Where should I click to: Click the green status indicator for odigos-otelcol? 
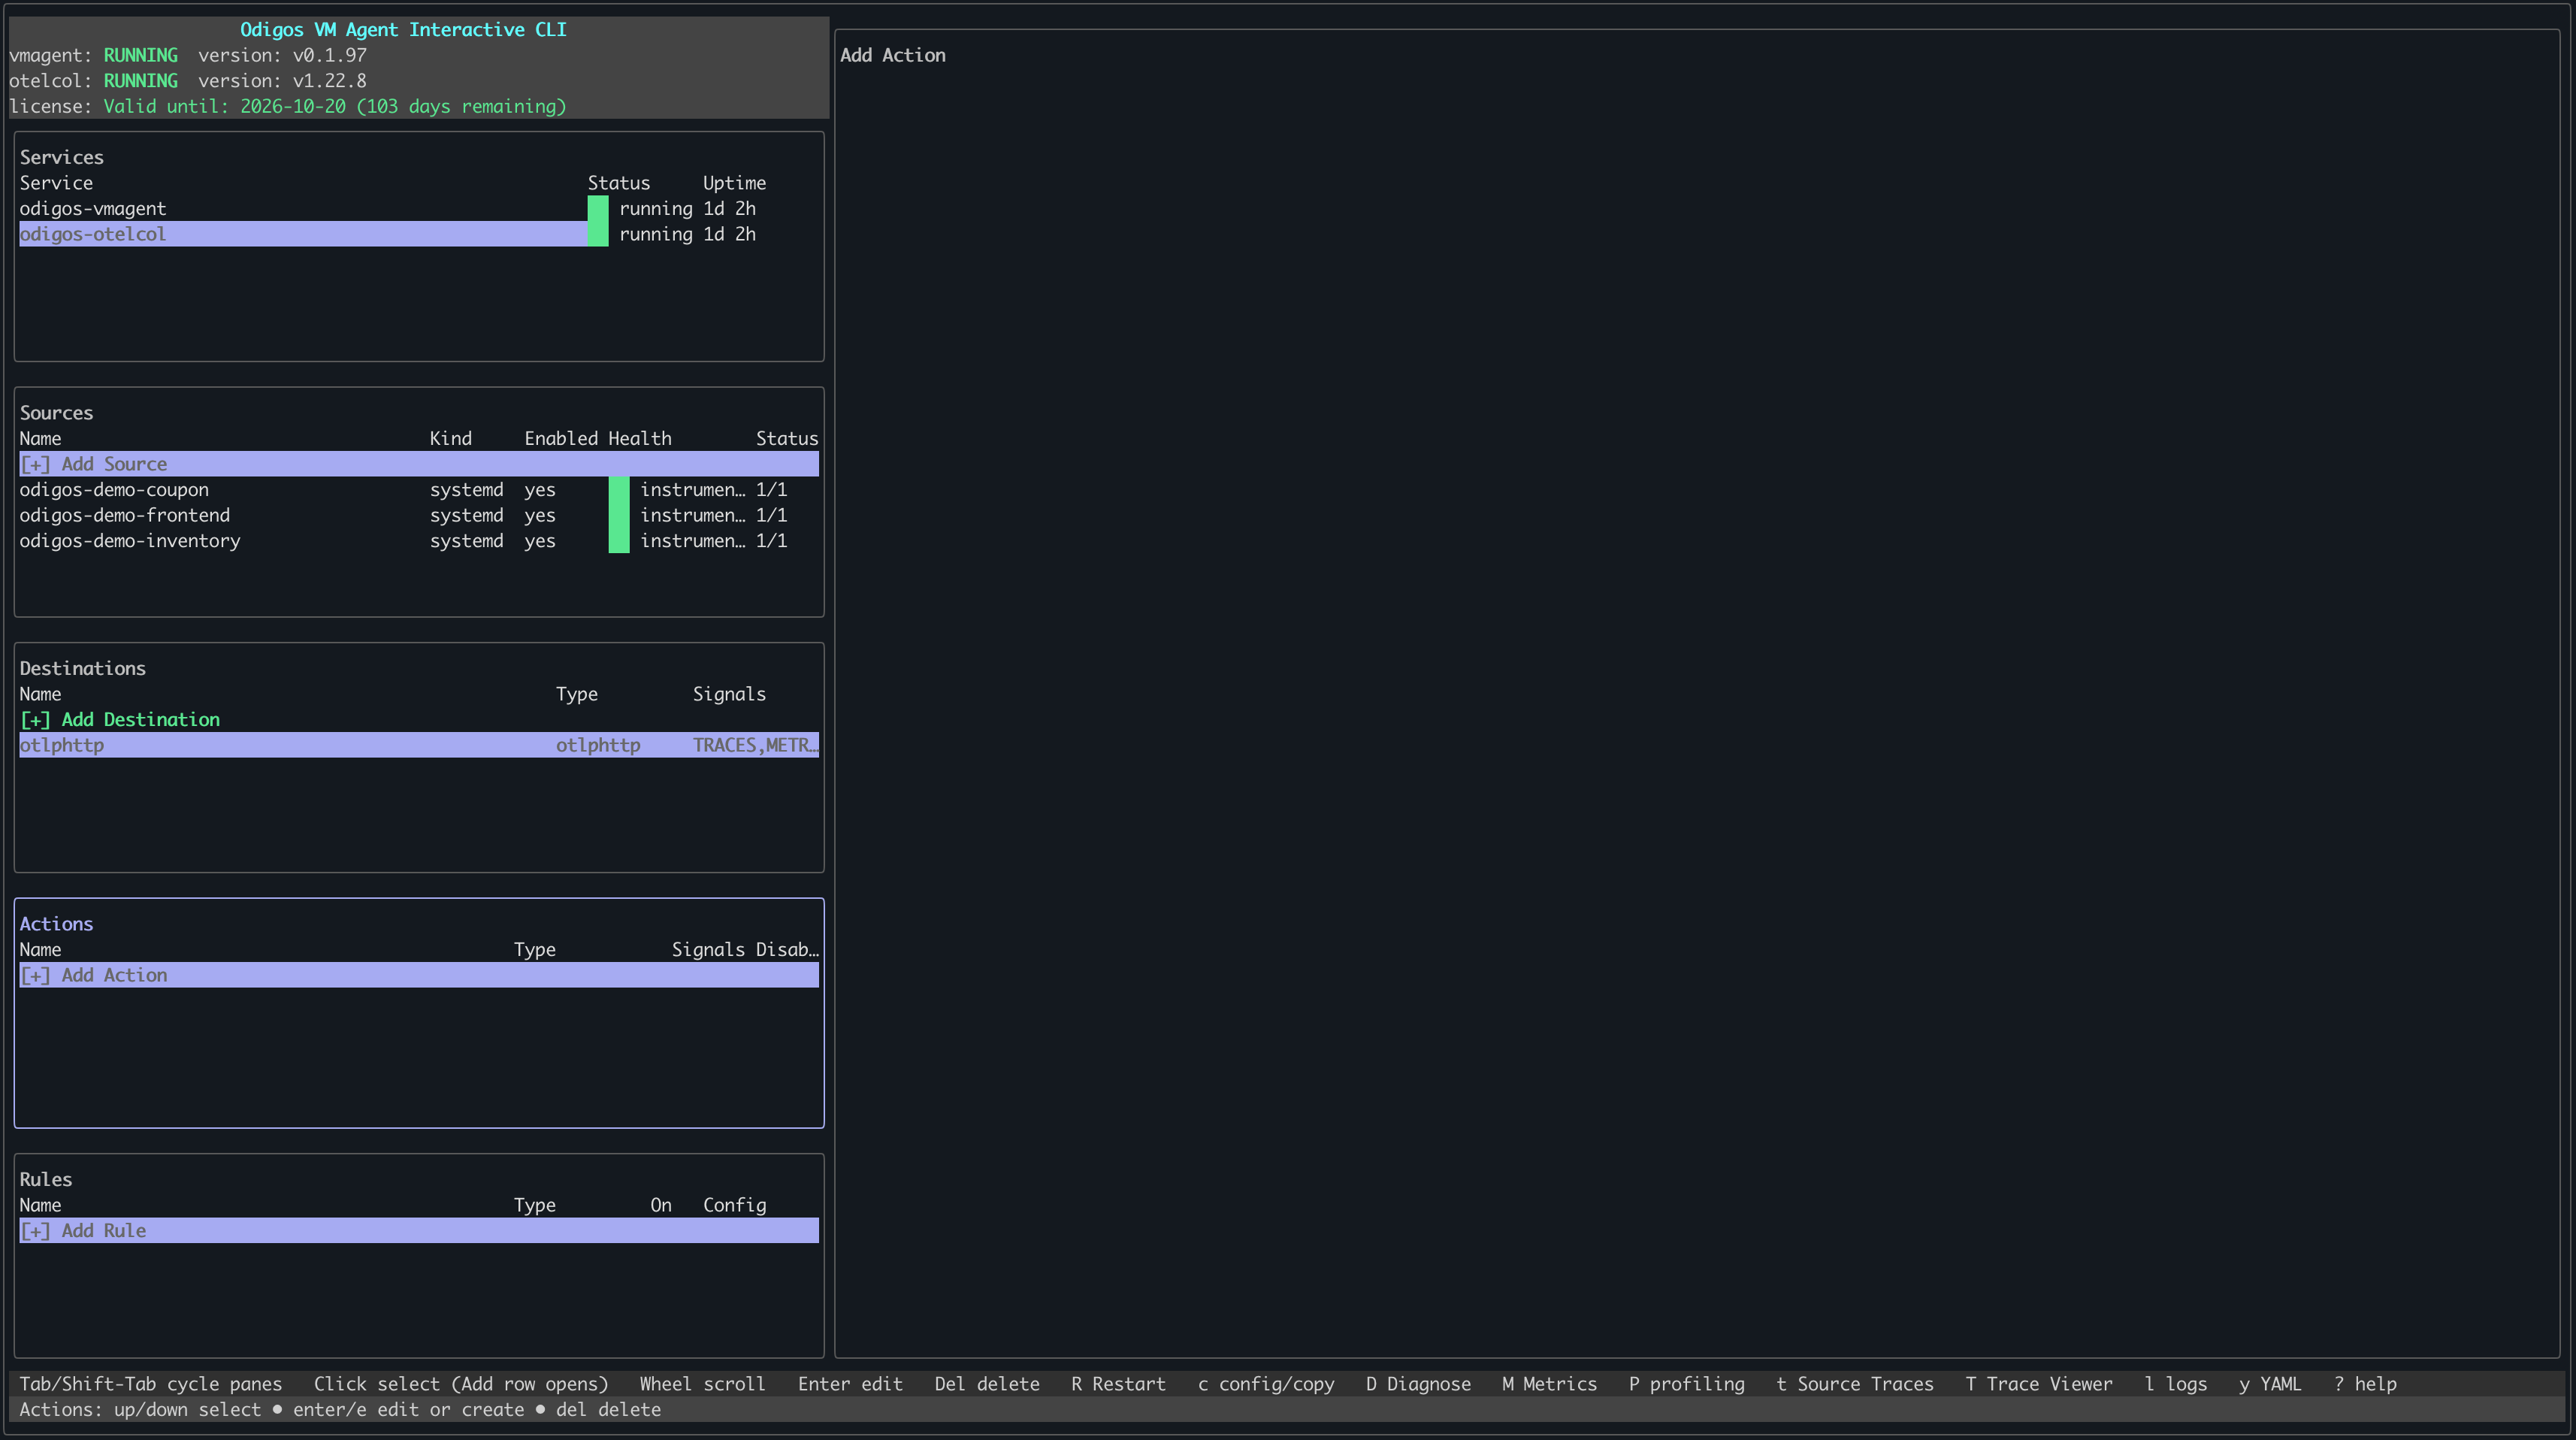pyautogui.click(x=598, y=234)
